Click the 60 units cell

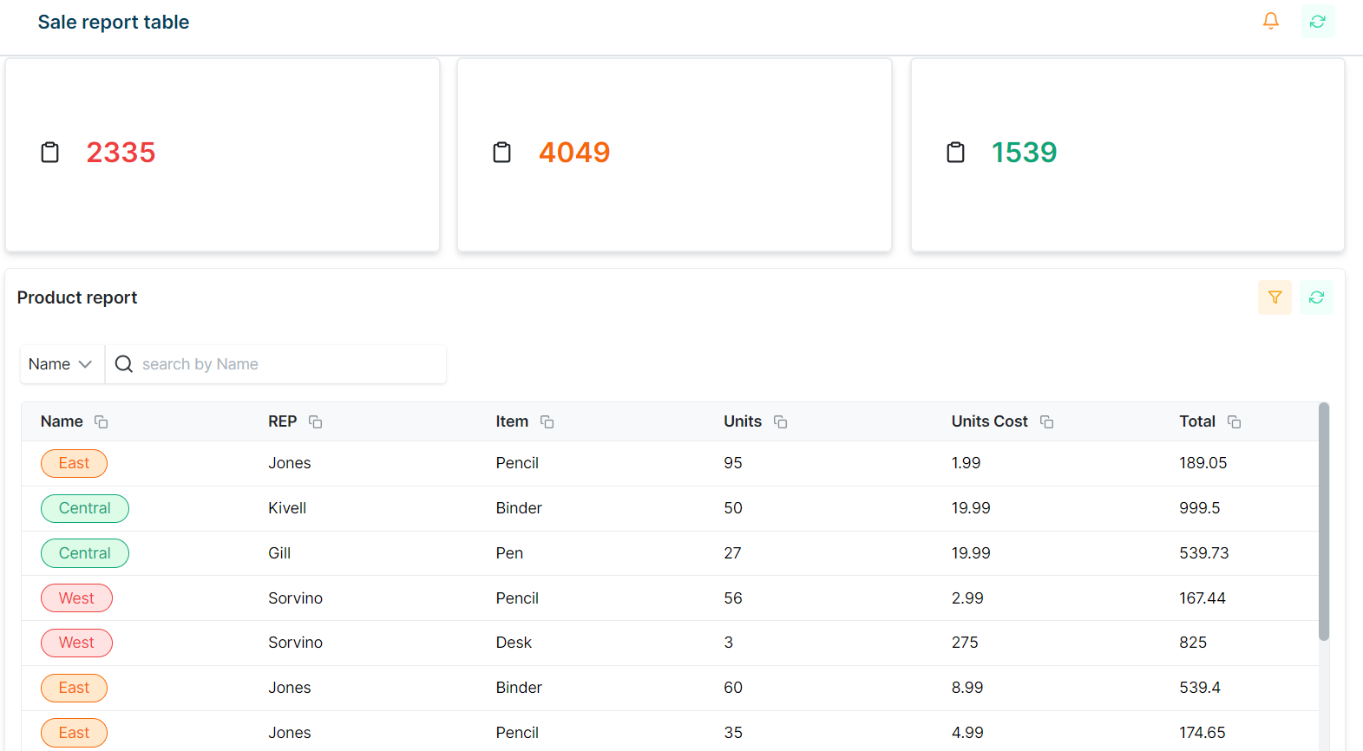(733, 688)
